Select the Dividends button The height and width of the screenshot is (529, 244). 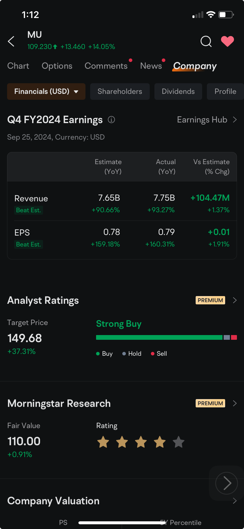pyautogui.click(x=178, y=92)
